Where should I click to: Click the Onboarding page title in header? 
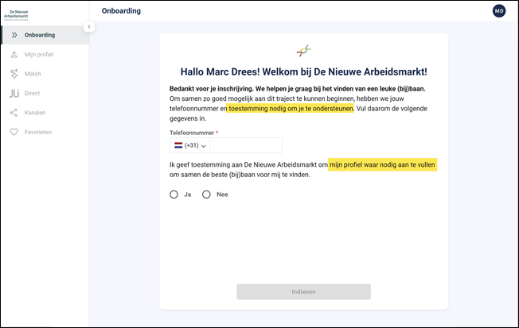point(121,11)
